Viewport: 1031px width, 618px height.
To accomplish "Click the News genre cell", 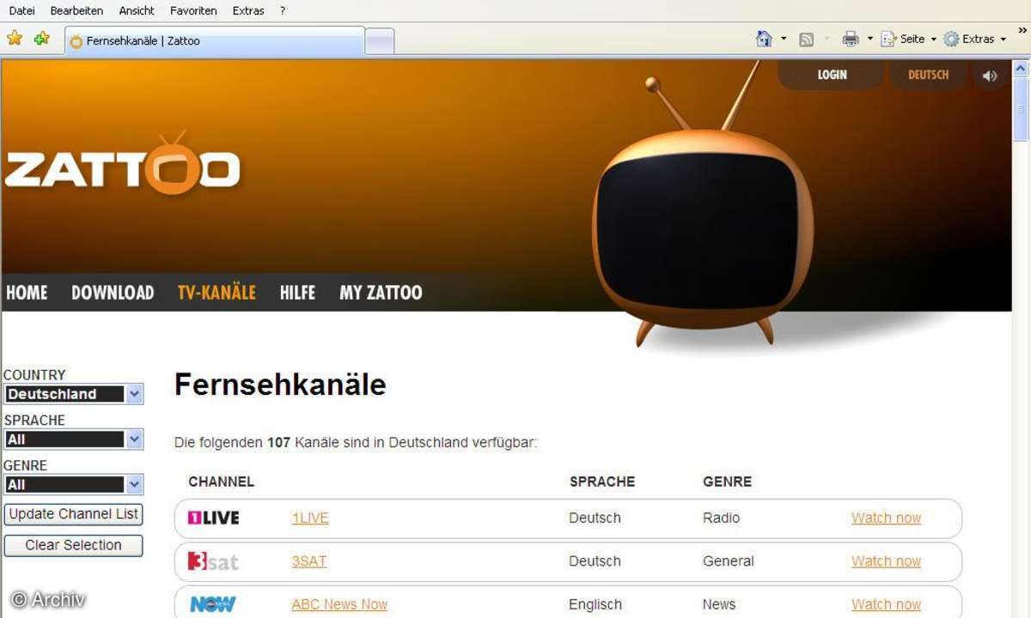I will pos(719,604).
